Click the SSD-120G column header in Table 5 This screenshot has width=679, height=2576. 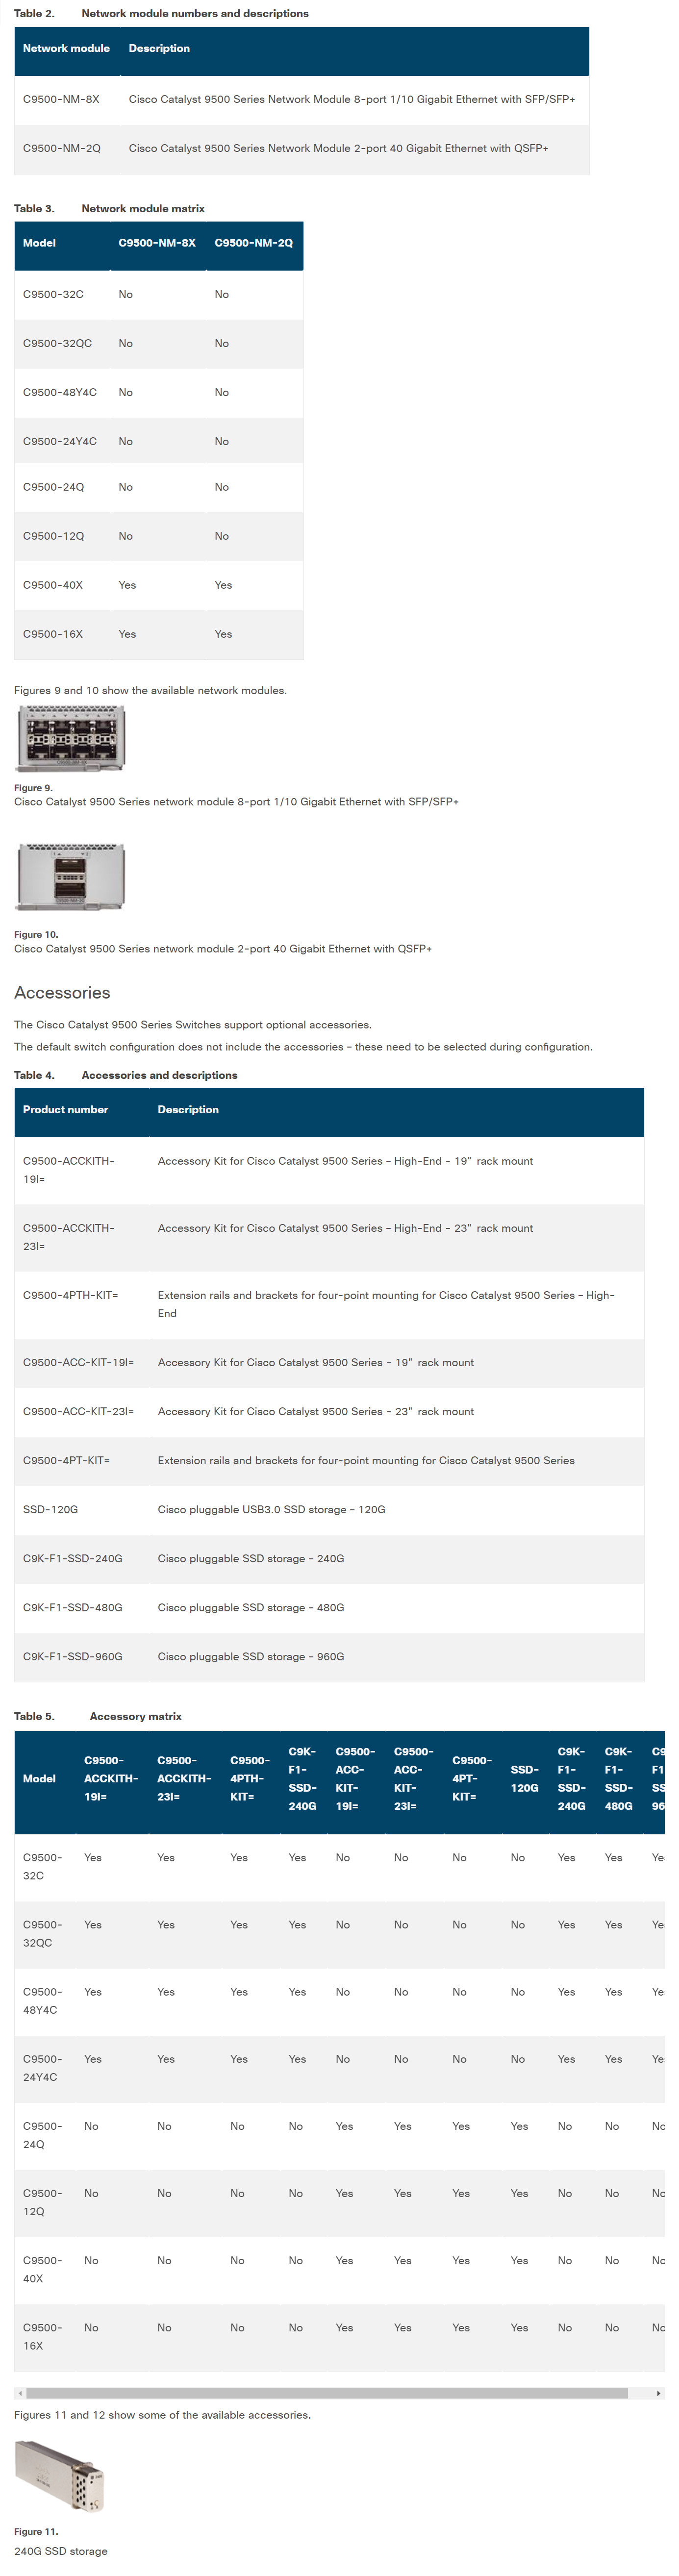pos(524,1778)
